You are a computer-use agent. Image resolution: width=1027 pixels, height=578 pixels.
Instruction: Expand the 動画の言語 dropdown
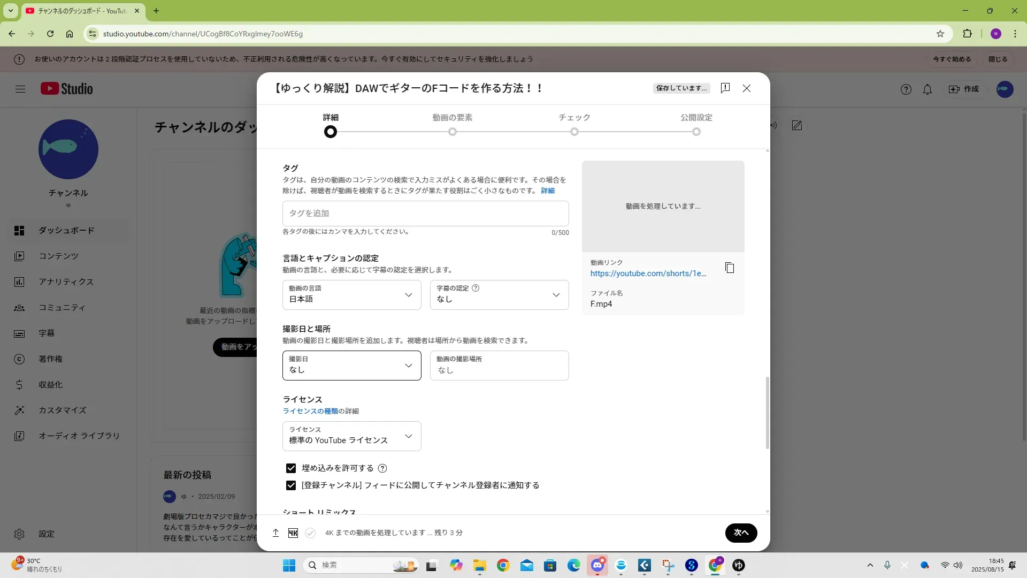[351, 295]
